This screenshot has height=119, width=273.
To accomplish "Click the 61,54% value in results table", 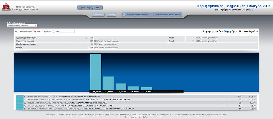I will (x=253, y=97).
